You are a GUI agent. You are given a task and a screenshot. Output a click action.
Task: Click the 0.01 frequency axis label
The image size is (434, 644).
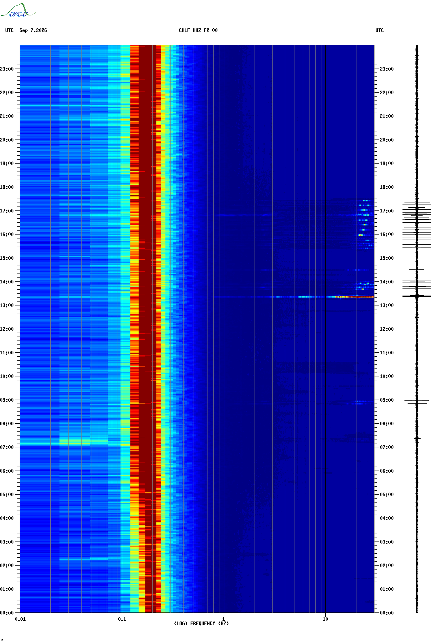pyautogui.click(x=20, y=619)
